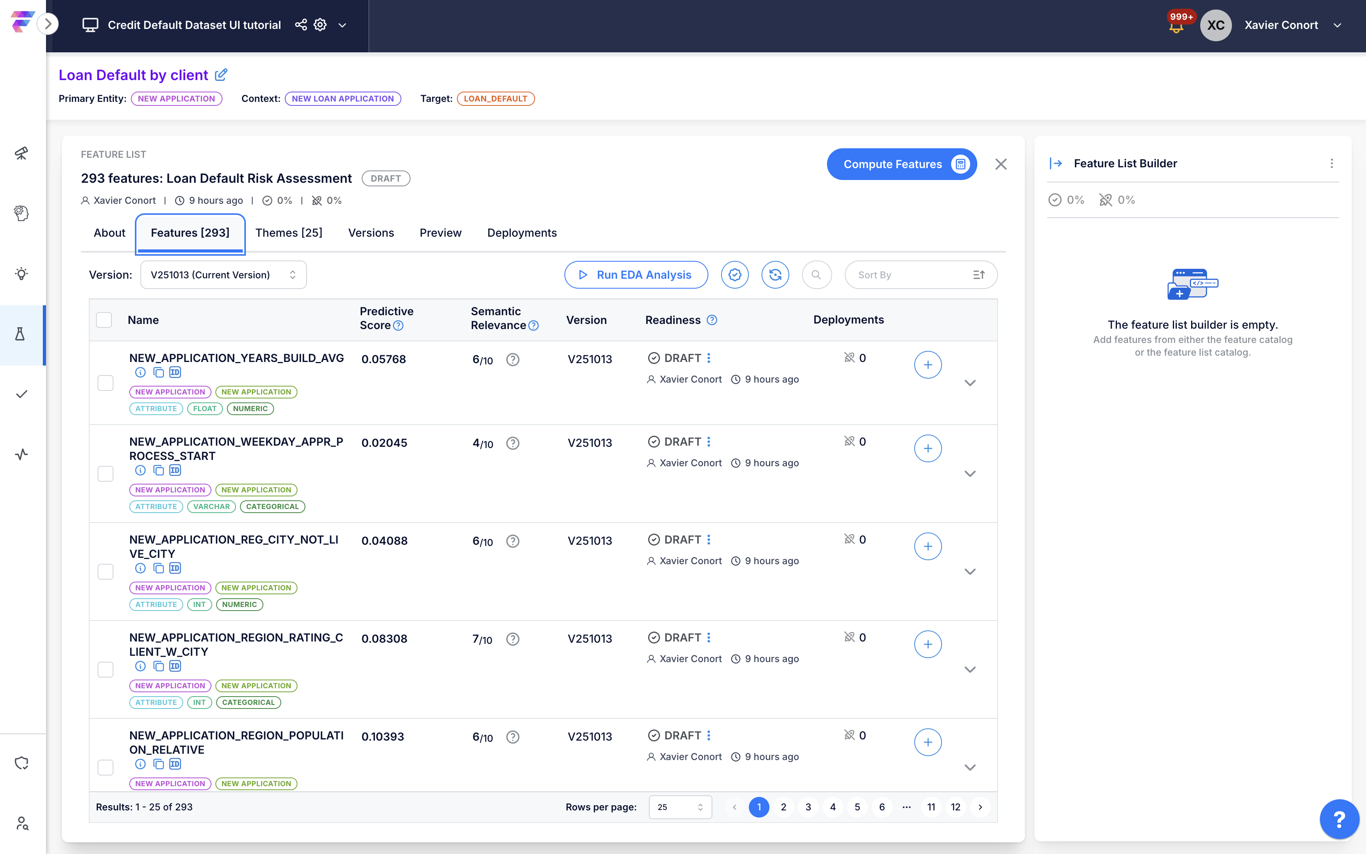Open the Rows per page dropdown
1366x854 pixels.
click(680, 807)
